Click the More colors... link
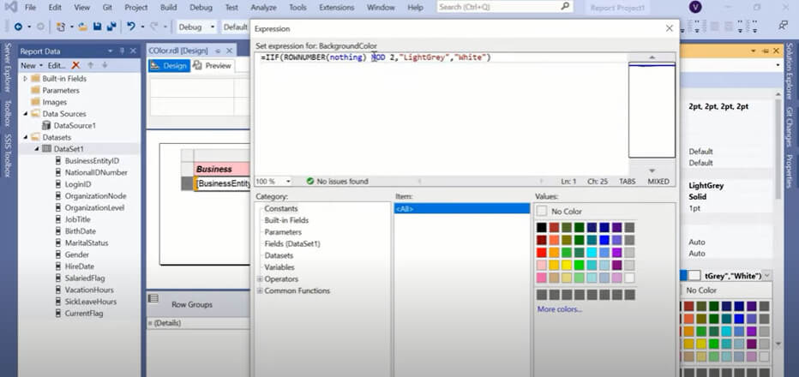The width and height of the screenshot is (799, 377). (x=559, y=309)
